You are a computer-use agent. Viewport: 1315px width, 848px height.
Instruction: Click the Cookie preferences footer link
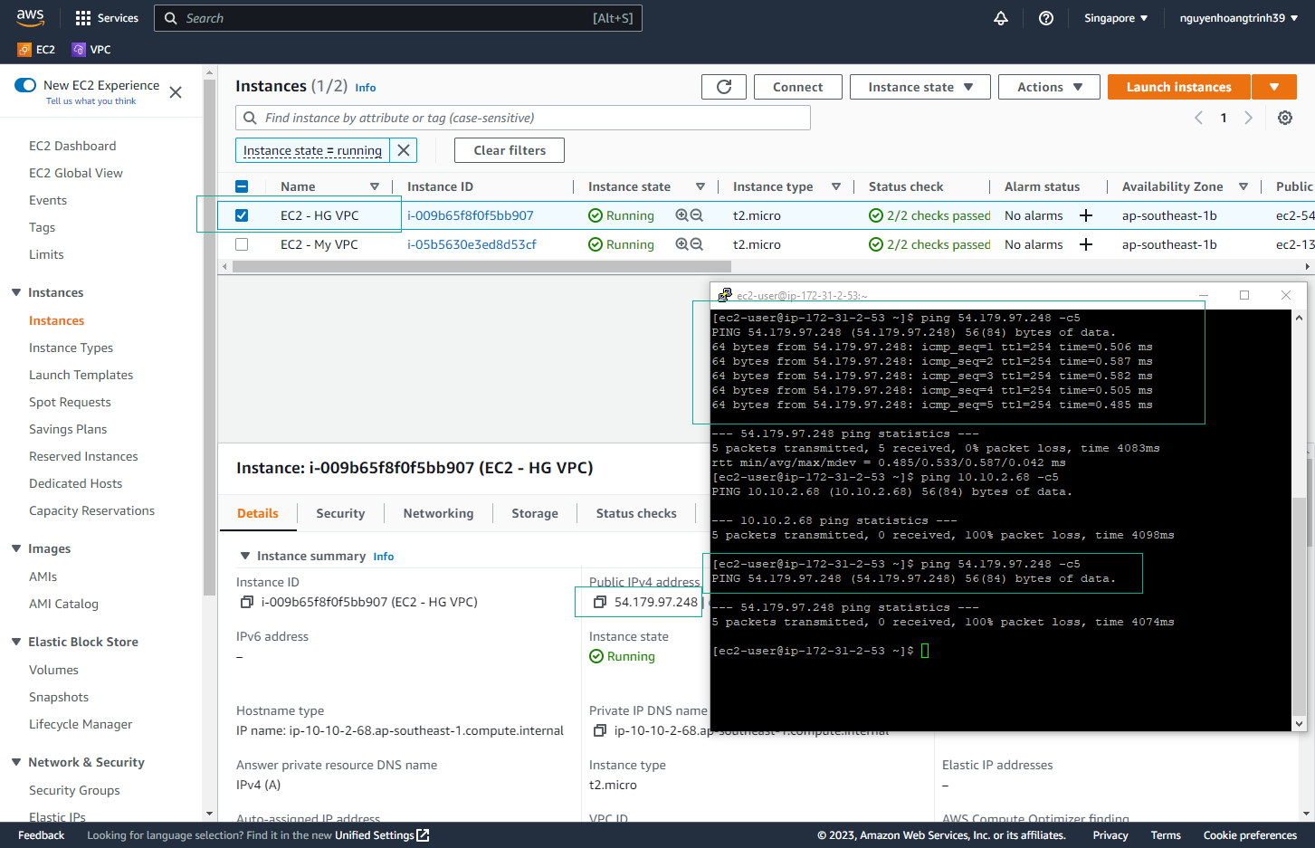tap(1250, 835)
